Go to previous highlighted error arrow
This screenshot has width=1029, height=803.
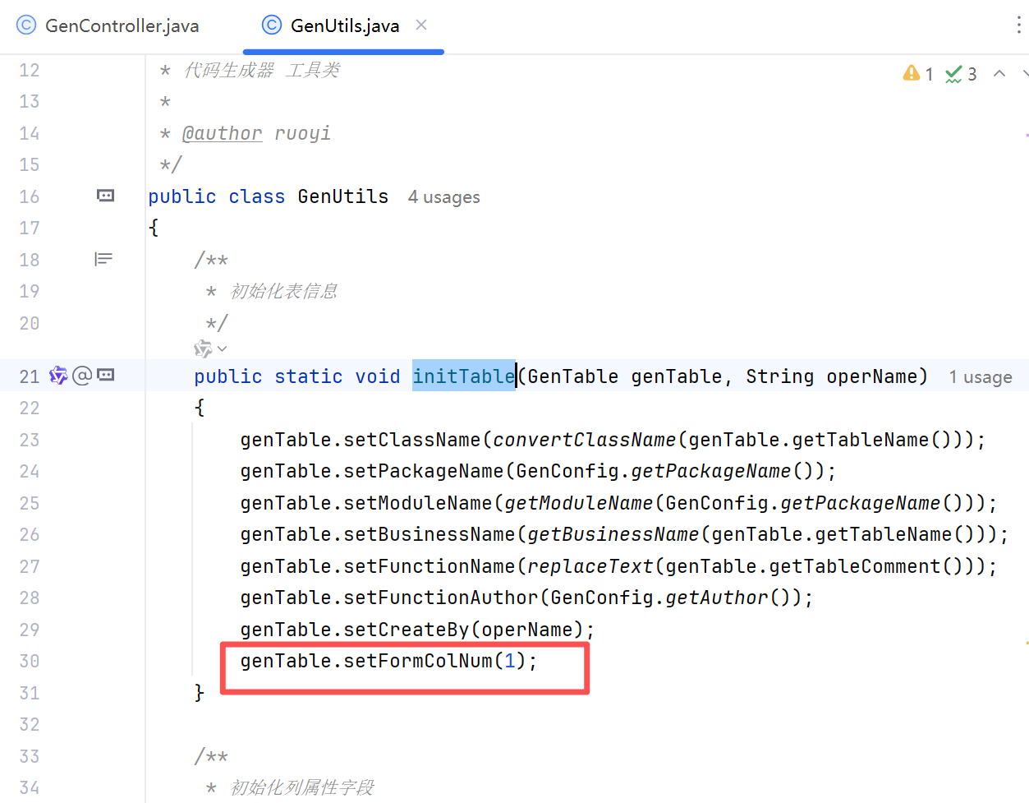(x=999, y=73)
